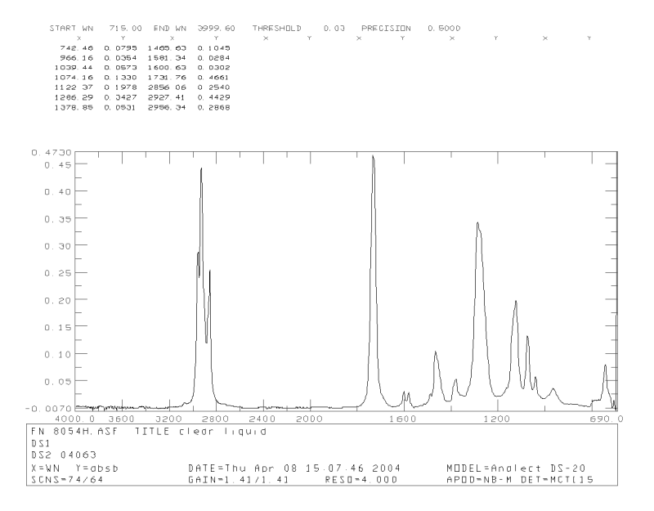
Task: Select absorbance value 0.0302
Action: [213, 68]
